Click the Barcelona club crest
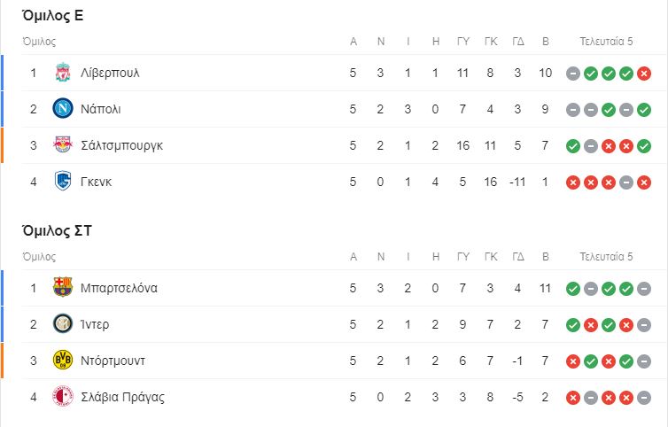This screenshot has height=427, width=668. 63,287
